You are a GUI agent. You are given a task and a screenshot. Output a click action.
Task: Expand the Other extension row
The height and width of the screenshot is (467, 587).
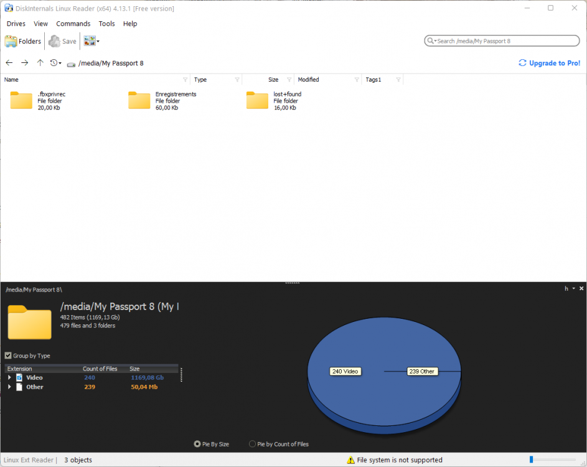[x=9, y=387]
